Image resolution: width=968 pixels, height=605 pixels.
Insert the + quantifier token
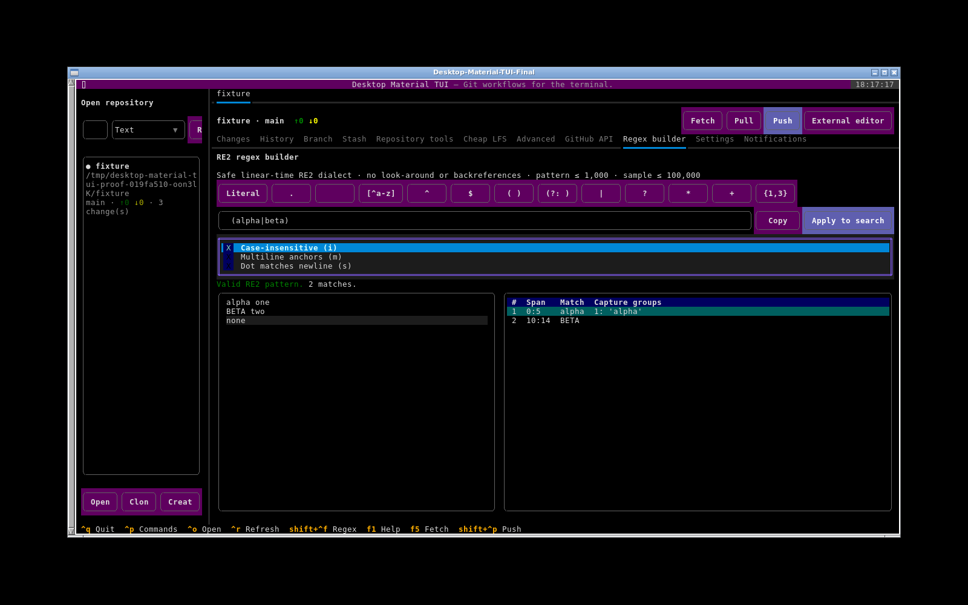[731, 194]
